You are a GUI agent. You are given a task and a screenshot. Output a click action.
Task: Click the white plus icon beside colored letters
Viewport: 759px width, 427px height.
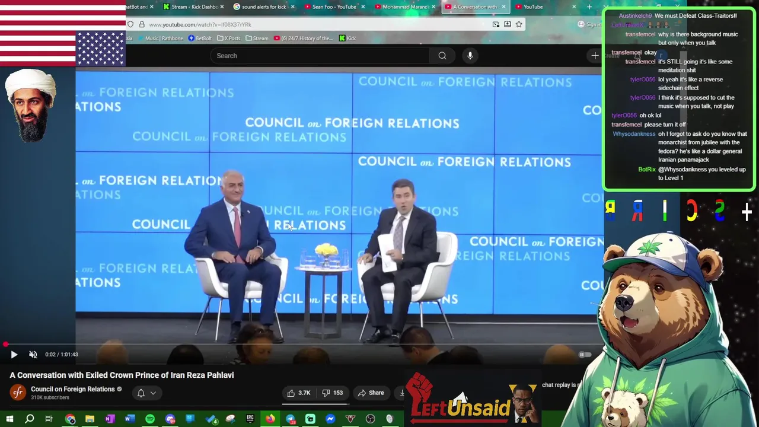(x=747, y=212)
